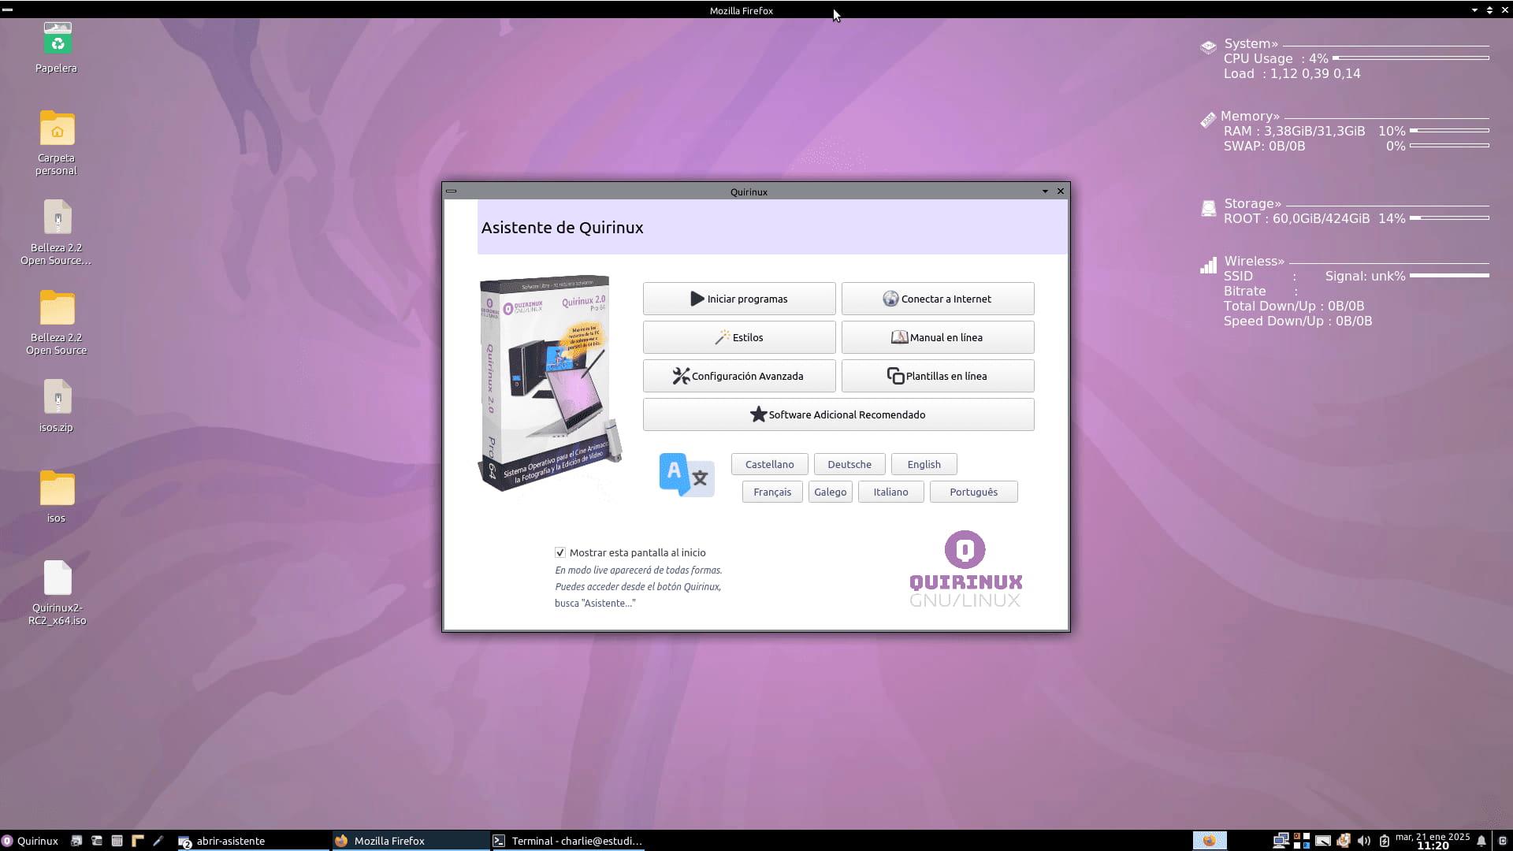The height and width of the screenshot is (851, 1513).
Task: Open the Quirinux start menu button
Action: click(x=30, y=841)
